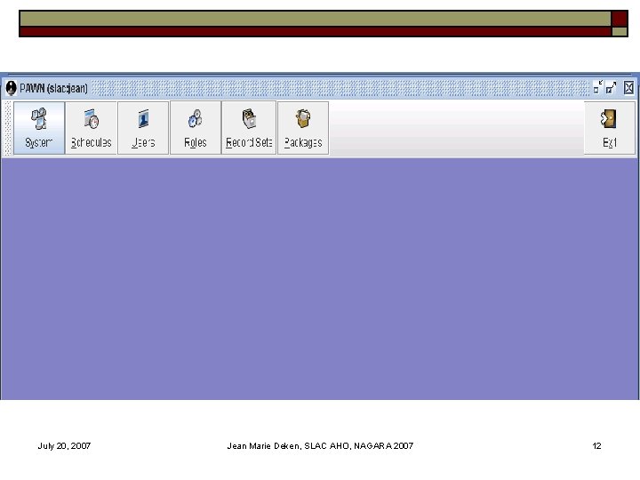Image resolution: width=640 pixels, height=480 pixels.
Task: Open the Schedules toolbar button
Action: click(x=91, y=128)
